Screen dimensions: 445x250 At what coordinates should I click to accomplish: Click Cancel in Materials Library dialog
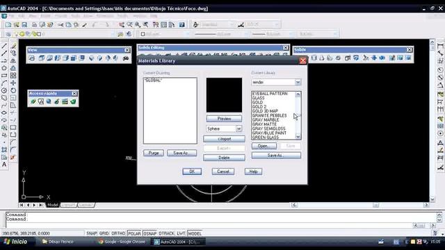(223, 172)
